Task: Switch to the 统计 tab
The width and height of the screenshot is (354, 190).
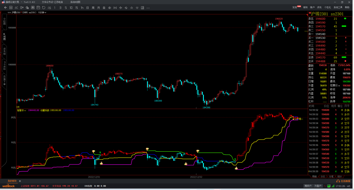Action: point(340,177)
